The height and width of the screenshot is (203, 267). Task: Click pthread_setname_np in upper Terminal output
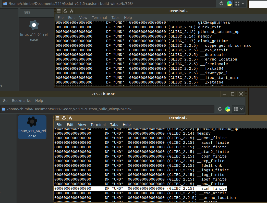tap(219, 32)
